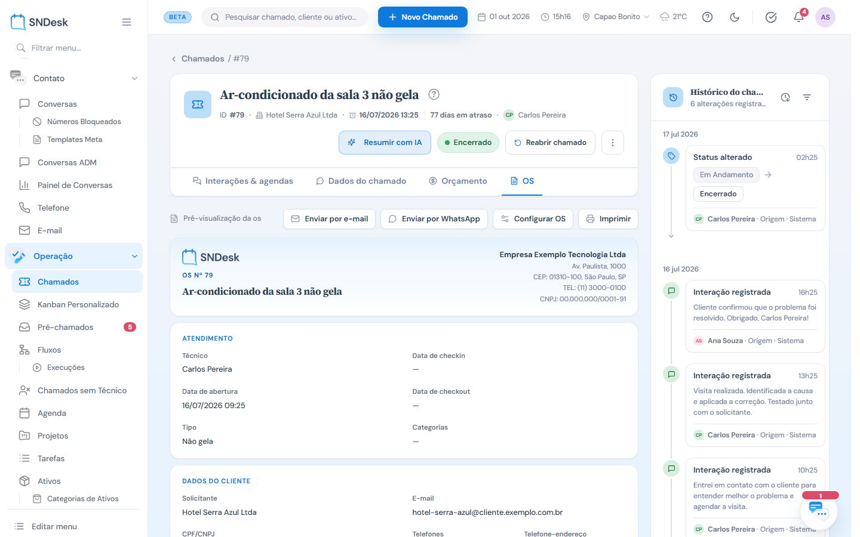Open the floating chat widget bubble
This screenshot has width=860, height=537.
click(x=818, y=511)
